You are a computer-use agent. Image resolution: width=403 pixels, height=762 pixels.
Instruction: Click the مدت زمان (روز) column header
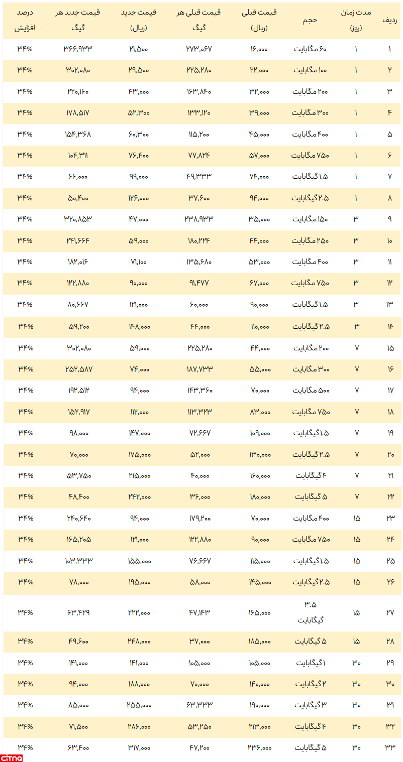click(x=355, y=20)
